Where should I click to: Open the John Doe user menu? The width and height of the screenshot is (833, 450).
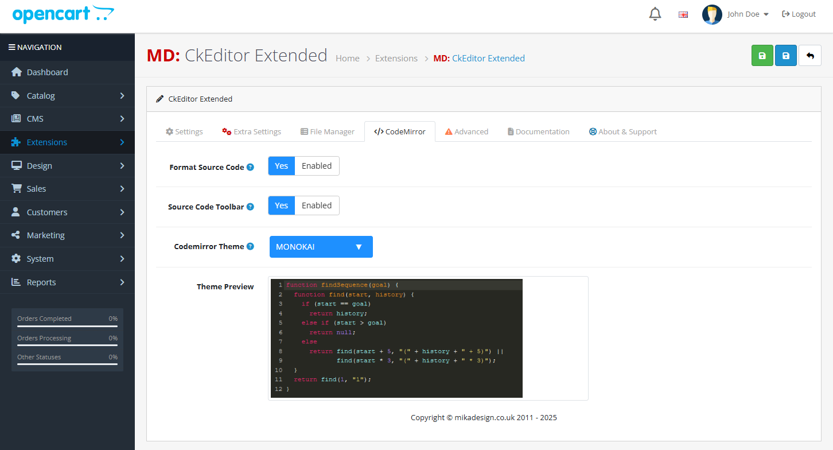tap(748, 14)
